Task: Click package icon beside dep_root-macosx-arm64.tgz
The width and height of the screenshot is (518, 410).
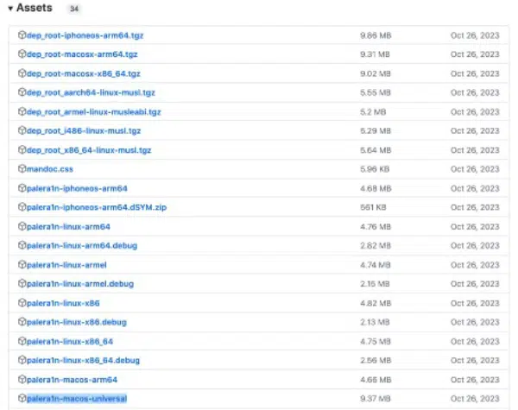Action: pos(22,54)
